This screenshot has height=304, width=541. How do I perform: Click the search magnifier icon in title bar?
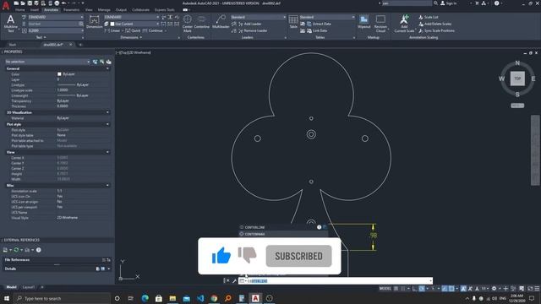point(436,3)
